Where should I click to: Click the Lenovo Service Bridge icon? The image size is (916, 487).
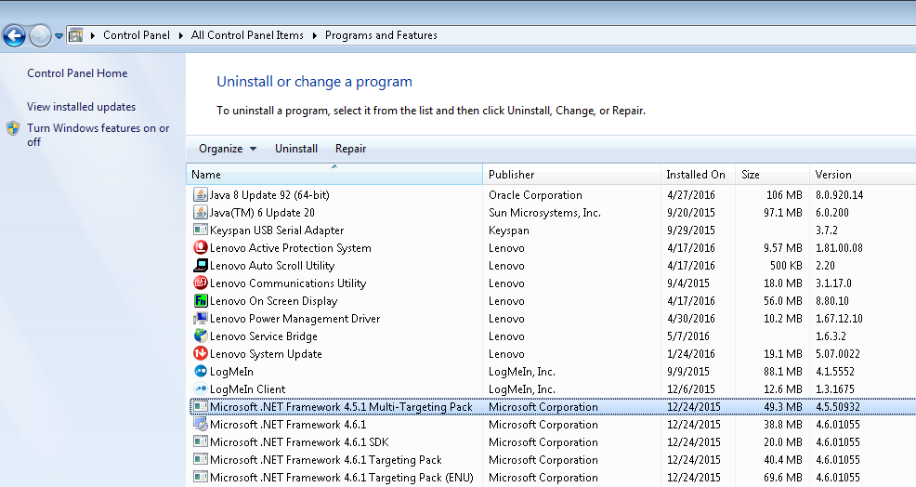pyautogui.click(x=201, y=336)
